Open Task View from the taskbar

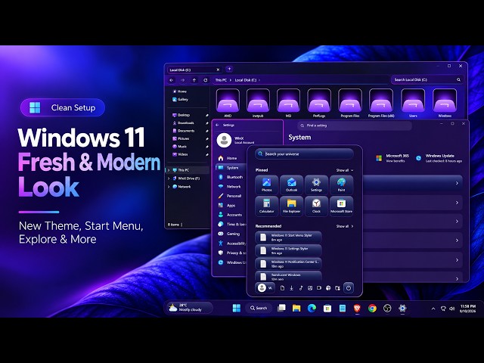(281, 308)
